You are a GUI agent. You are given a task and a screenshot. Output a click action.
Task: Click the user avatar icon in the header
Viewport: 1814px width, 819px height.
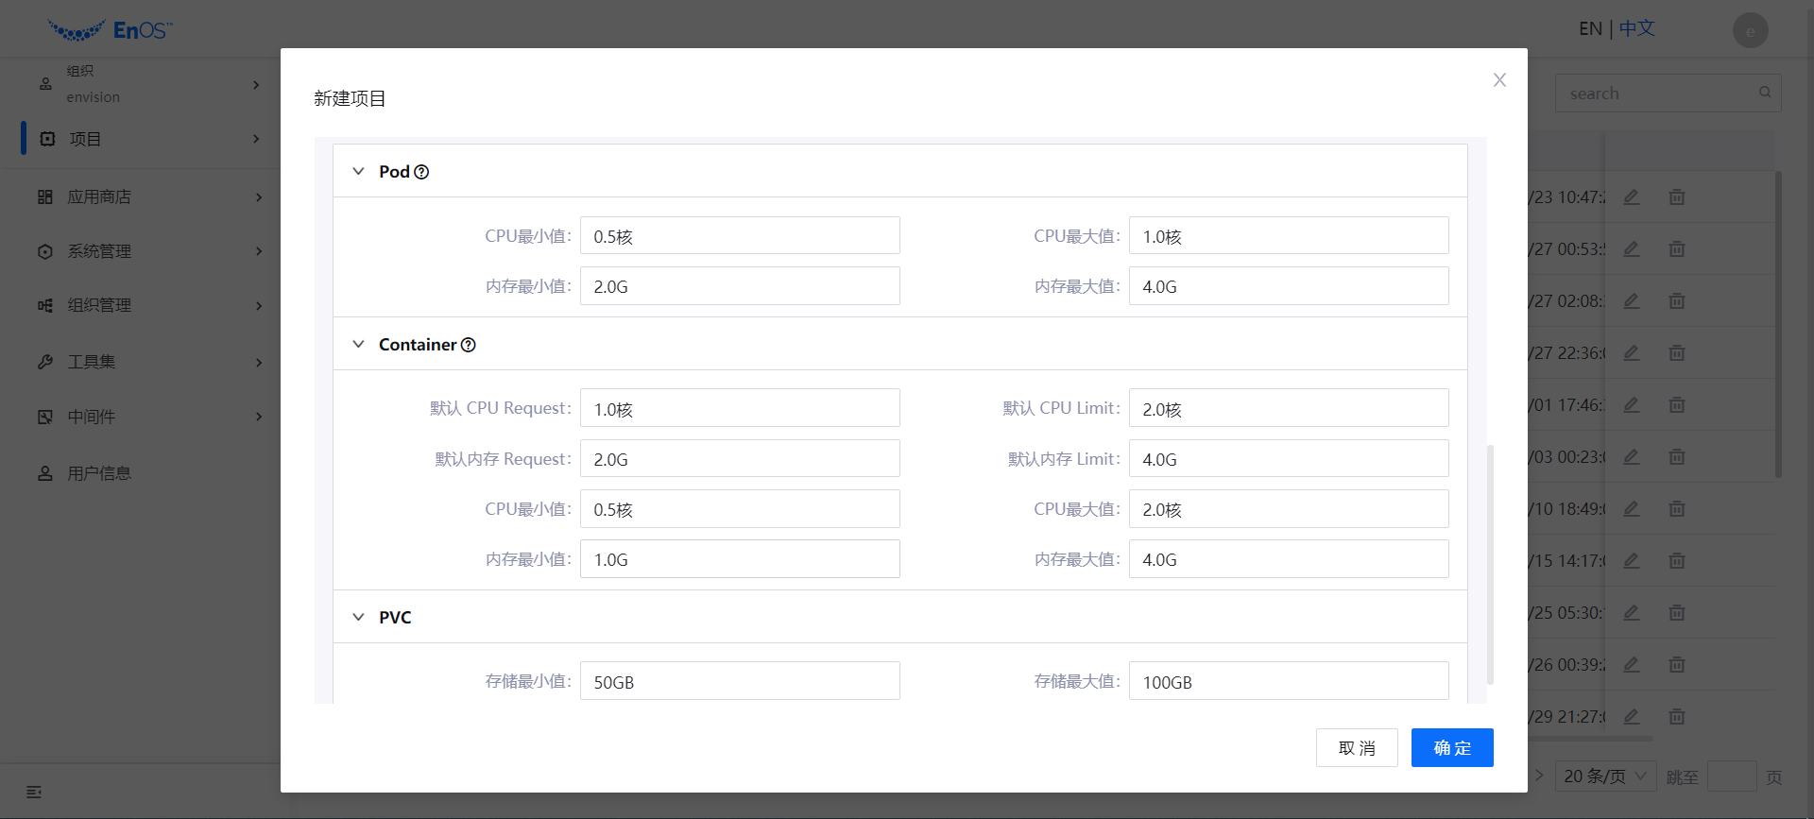(1750, 30)
